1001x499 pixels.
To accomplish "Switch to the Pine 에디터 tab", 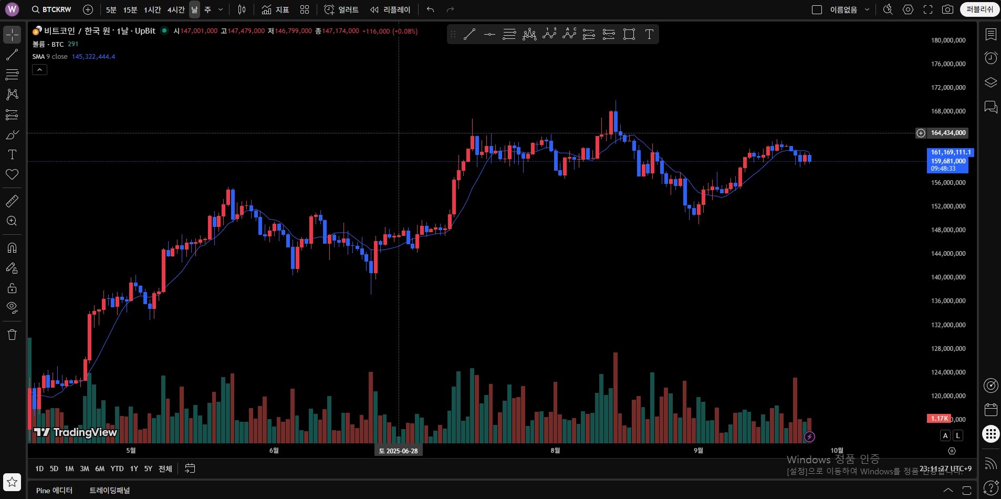I will 54,490.
